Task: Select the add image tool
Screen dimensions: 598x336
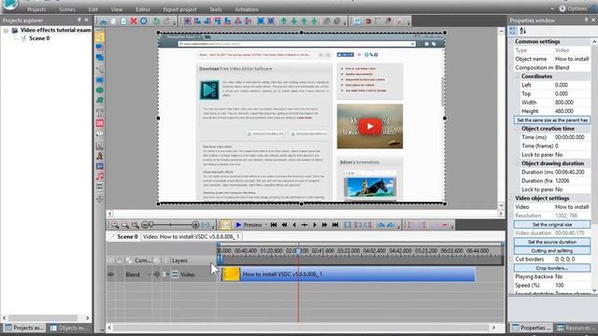Action: [x=100, y=166]
